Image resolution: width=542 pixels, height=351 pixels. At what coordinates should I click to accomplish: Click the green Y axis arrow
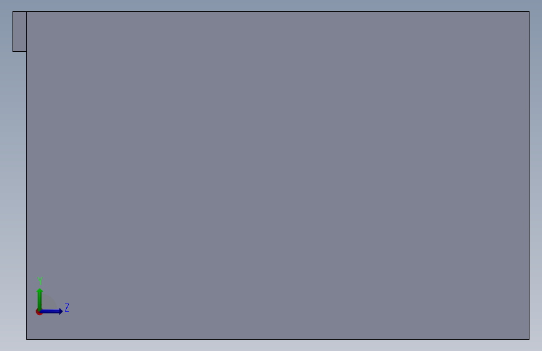click(40, 299)
